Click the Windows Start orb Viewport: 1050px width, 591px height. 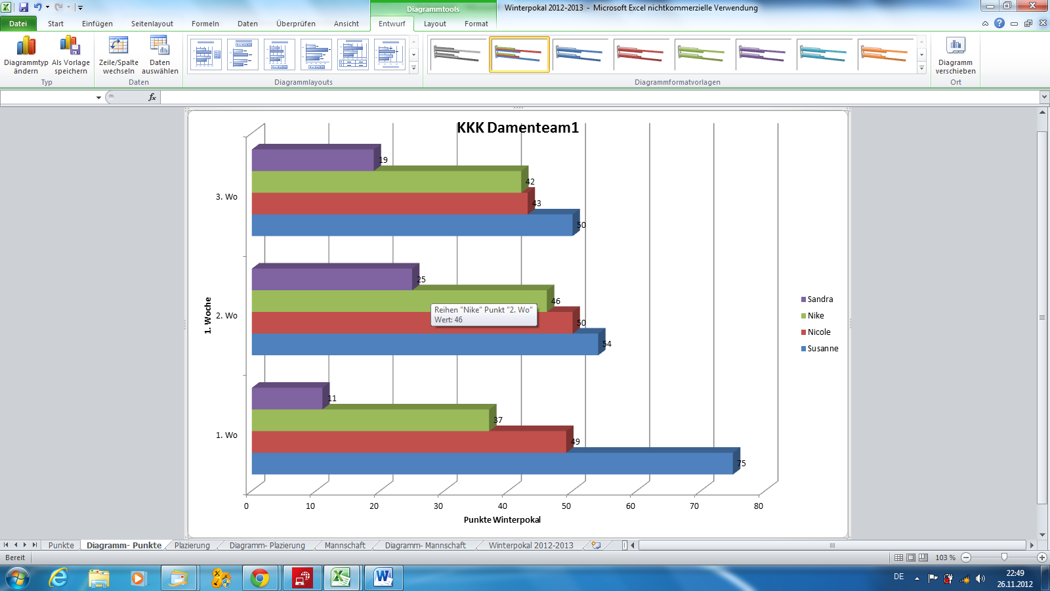tap(17, 578)
